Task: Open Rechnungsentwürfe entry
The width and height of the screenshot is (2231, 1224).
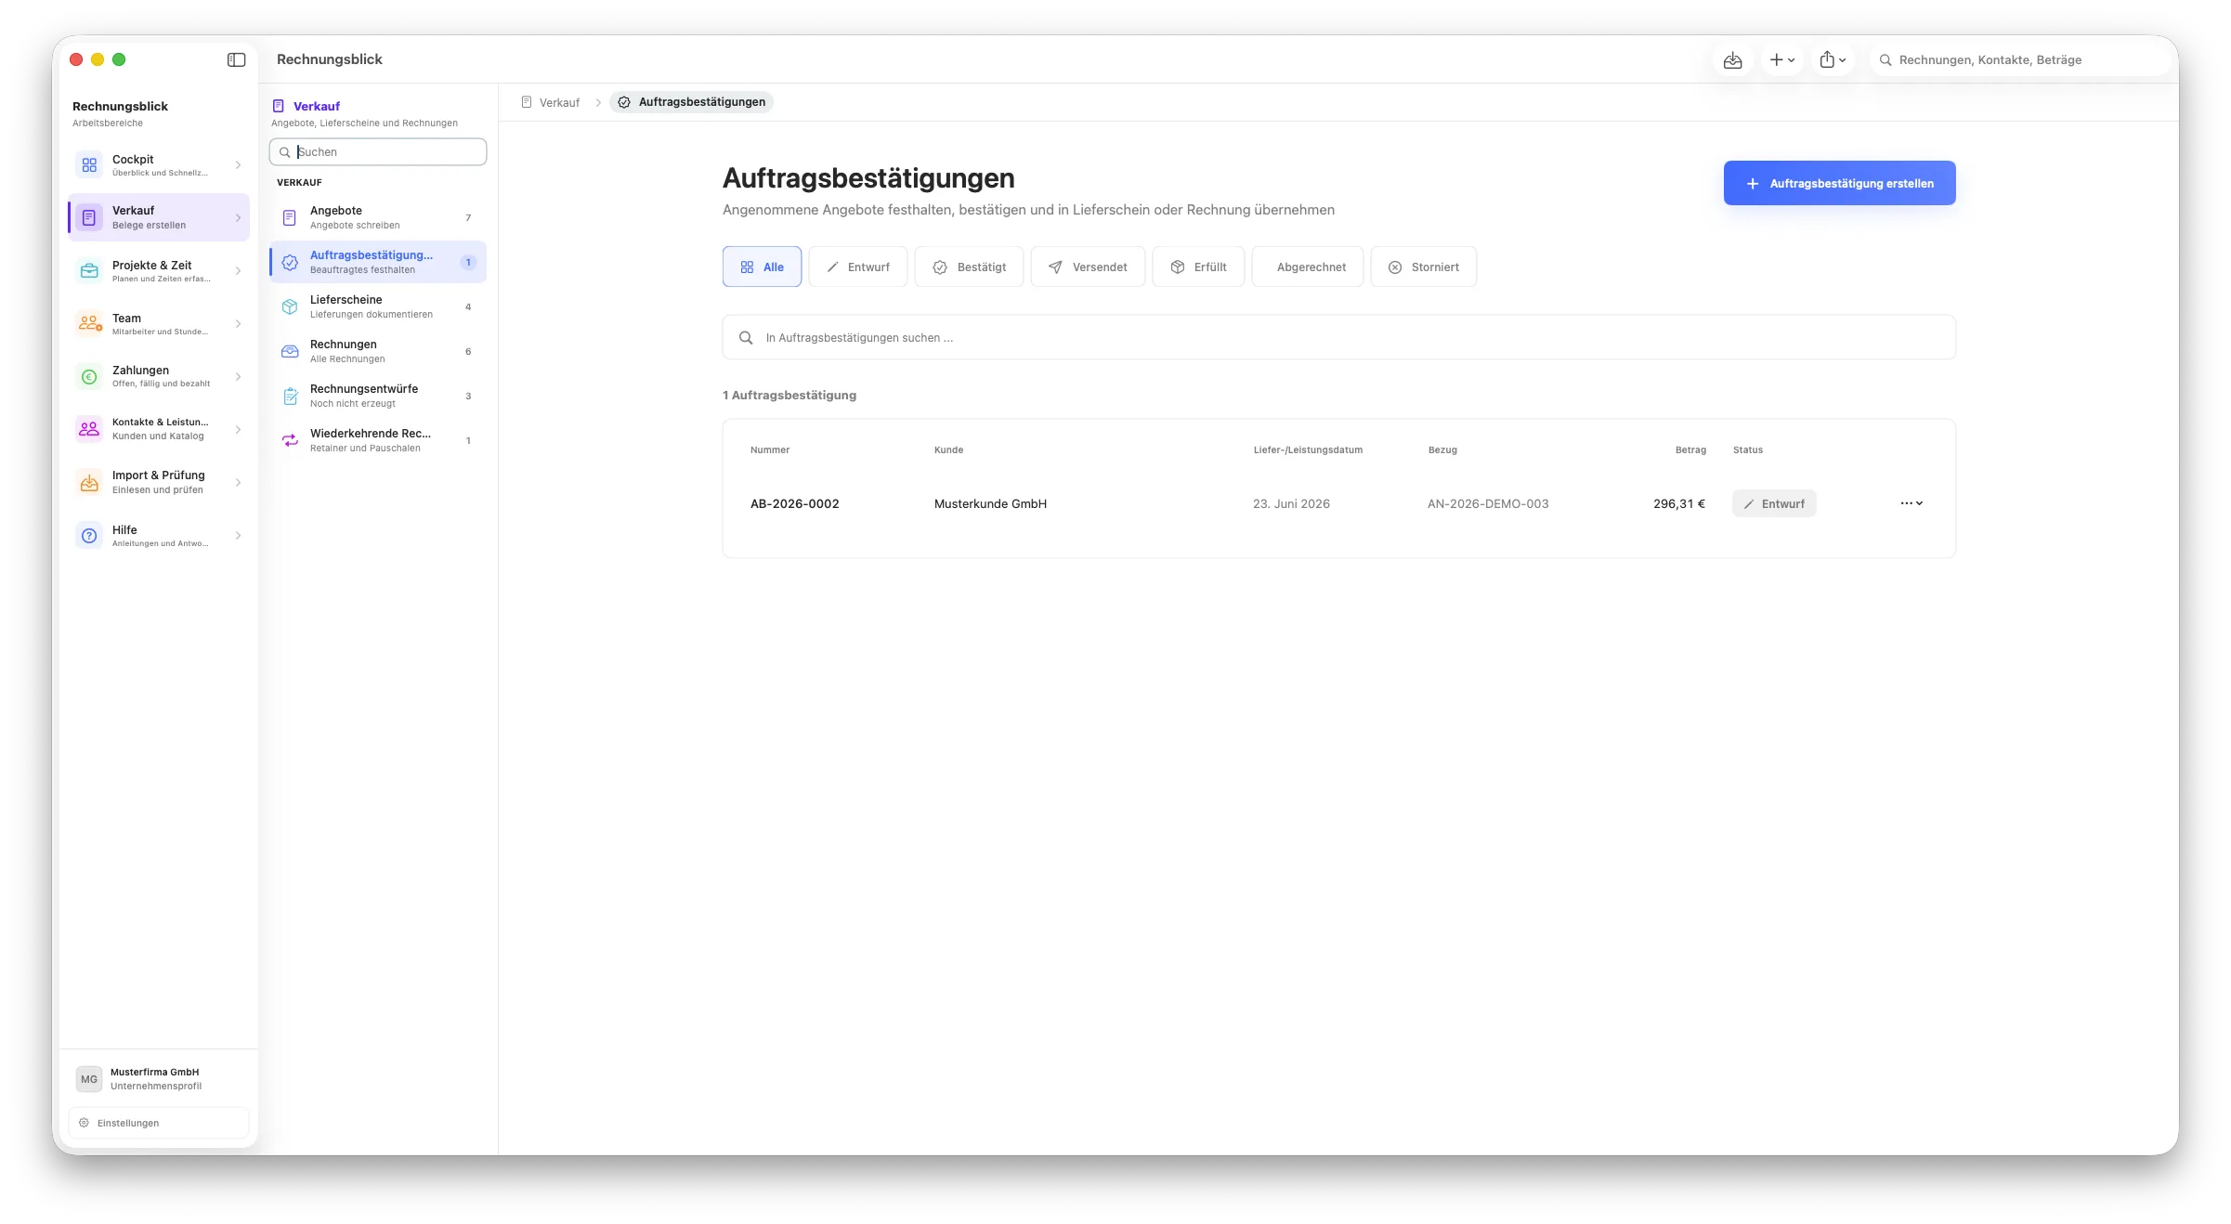Action: (x=378, y=397)
